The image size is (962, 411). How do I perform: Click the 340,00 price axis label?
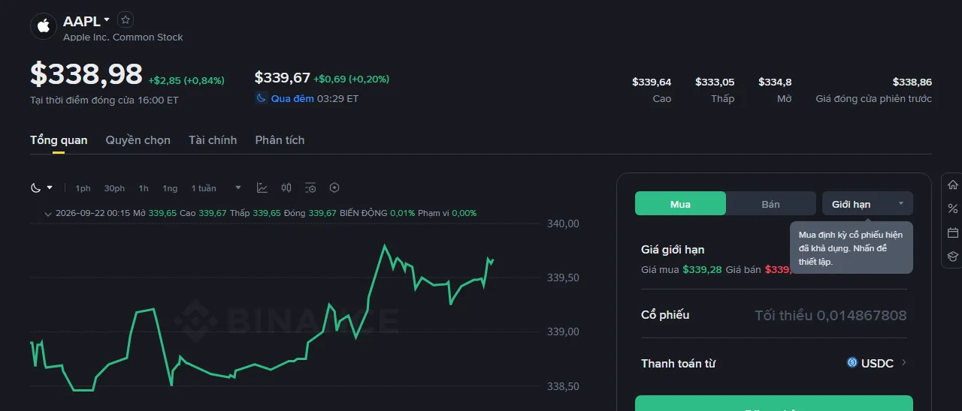tap(563, 223)
